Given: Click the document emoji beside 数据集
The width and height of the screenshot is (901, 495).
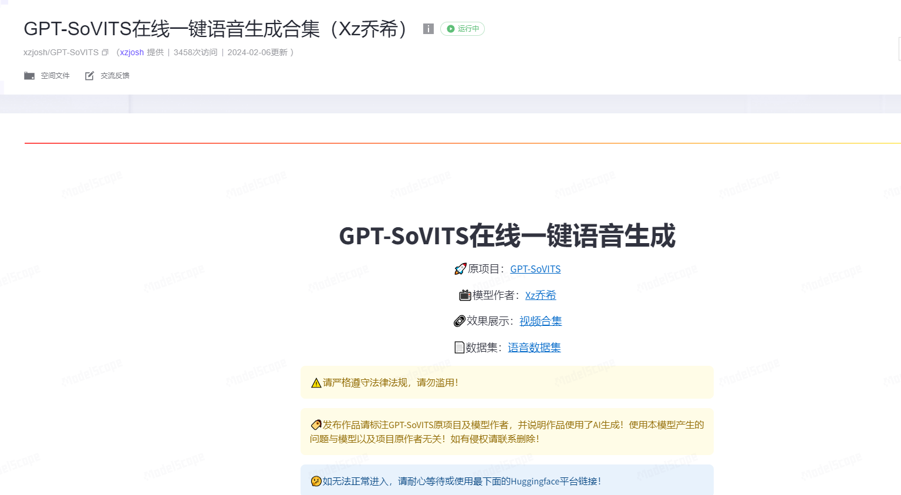Looking at the screenshot, I should coord(459,348).
